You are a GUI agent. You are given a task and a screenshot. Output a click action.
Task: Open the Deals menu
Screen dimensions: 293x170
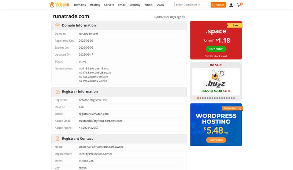pyautogui.click(x=160, y=5)
